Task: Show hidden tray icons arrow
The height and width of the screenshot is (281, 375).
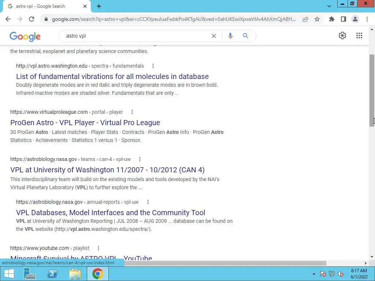Action: pos(314,274)
